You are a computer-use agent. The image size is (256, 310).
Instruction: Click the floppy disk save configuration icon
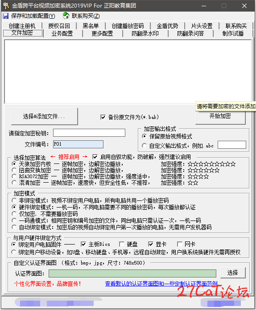(x=5, y=16)
